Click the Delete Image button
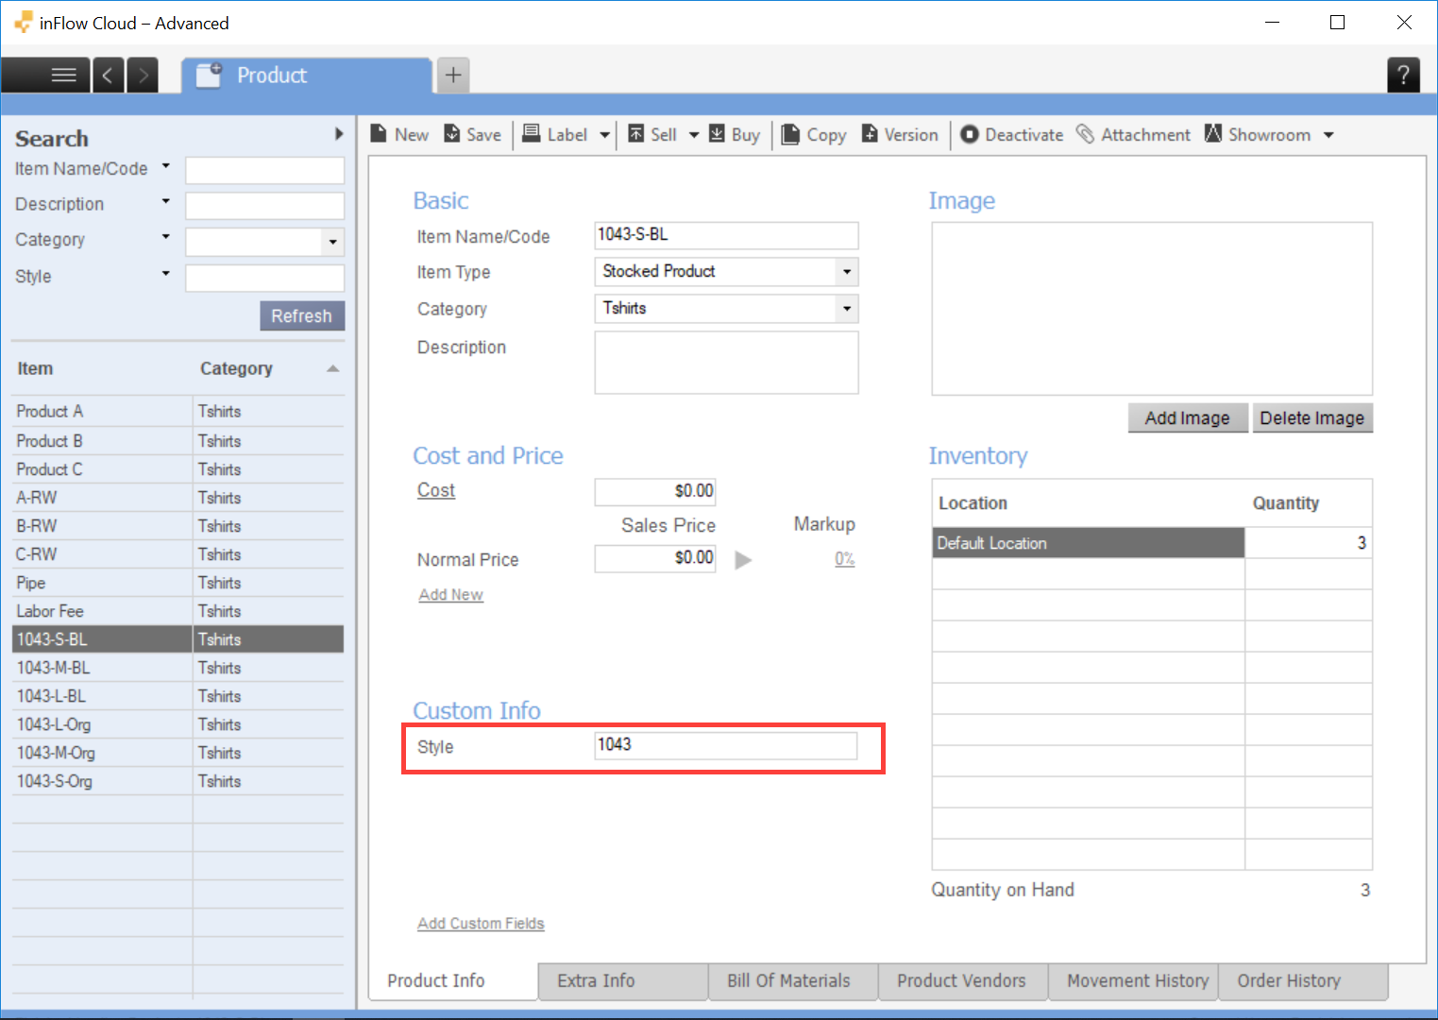 (1311, 417)
